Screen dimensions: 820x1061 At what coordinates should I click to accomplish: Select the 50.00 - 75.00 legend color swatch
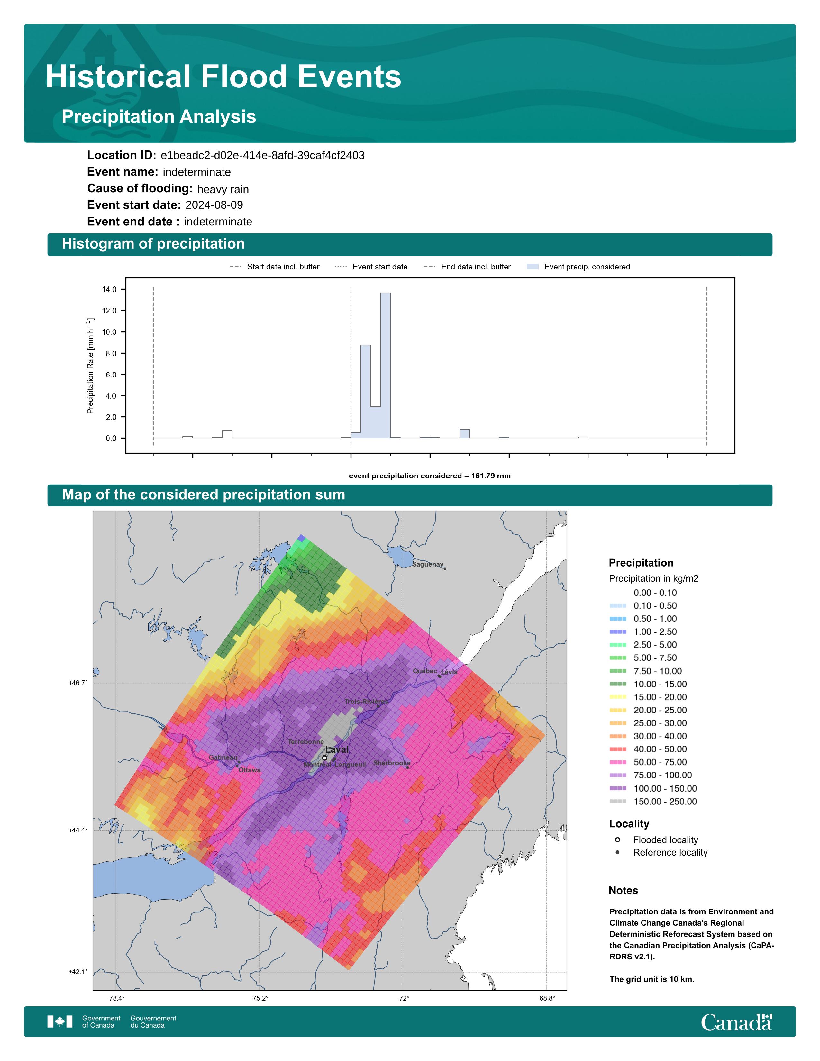[618, 762]
